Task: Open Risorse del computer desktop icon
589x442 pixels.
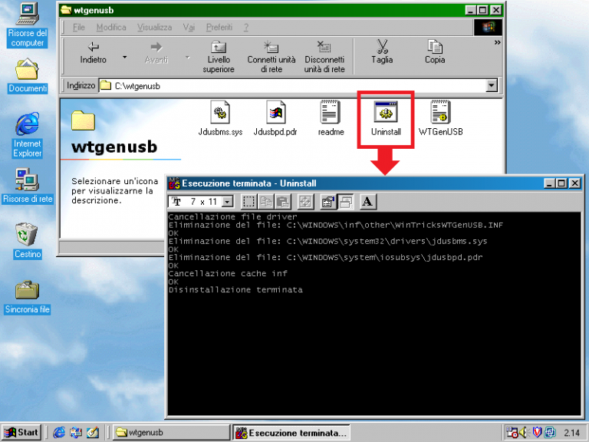Action: click(28, 25)
